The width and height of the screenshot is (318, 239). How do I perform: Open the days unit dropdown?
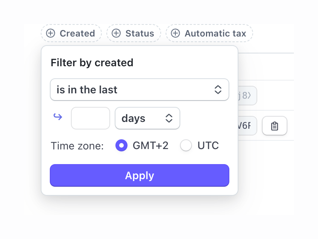(x=147, y=118)
